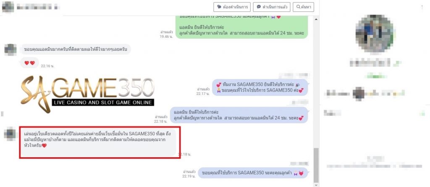Click the pixelated avatar in the chat header
This screenshot has width=430, height=187.
coord(8,7)
